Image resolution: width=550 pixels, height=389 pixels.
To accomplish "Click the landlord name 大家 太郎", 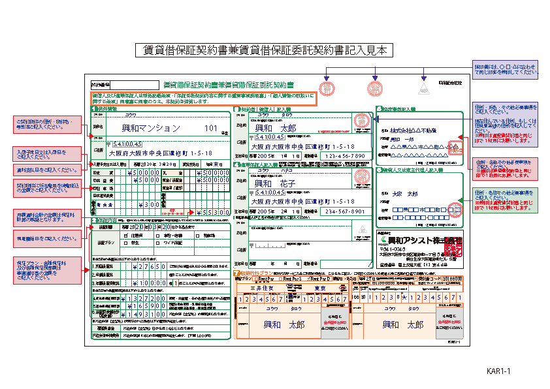I will 405,194.
